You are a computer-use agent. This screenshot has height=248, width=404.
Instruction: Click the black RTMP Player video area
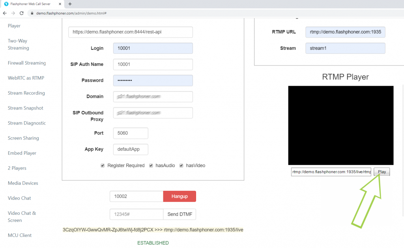pos(341,125)
